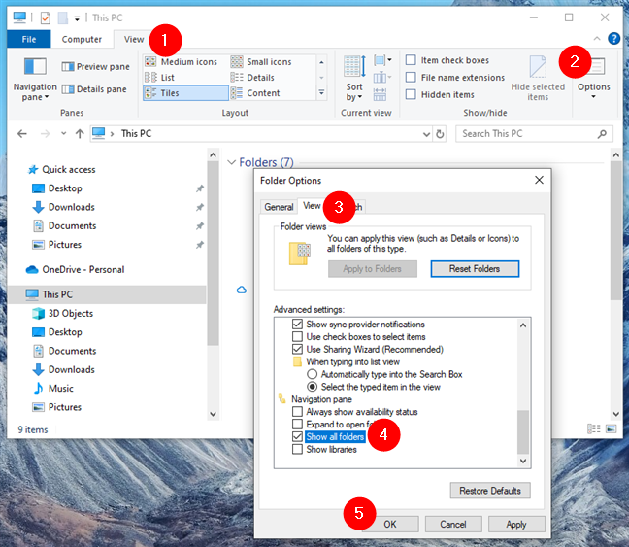The height and width of the screenshot is (547, 629).
Task: Open the Navigation pane dropdown button
Action: tap(35, 80)
